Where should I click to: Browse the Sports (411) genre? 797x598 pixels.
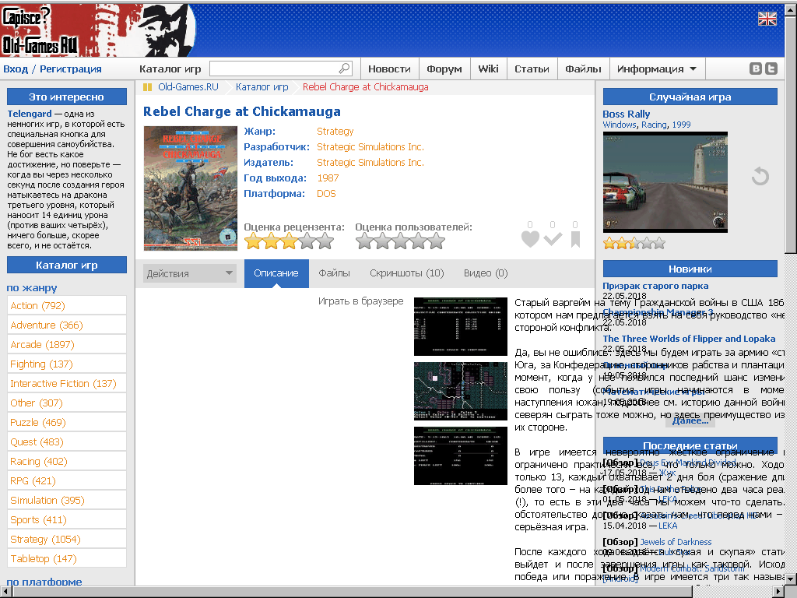[67, 519]
